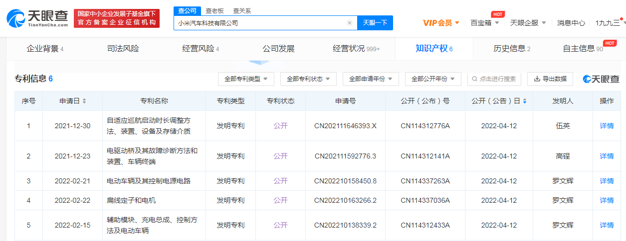Click patent name 电动车辆及其控制电源电路
The width and height of the screenshot is (626, 241).
point(149,181)
